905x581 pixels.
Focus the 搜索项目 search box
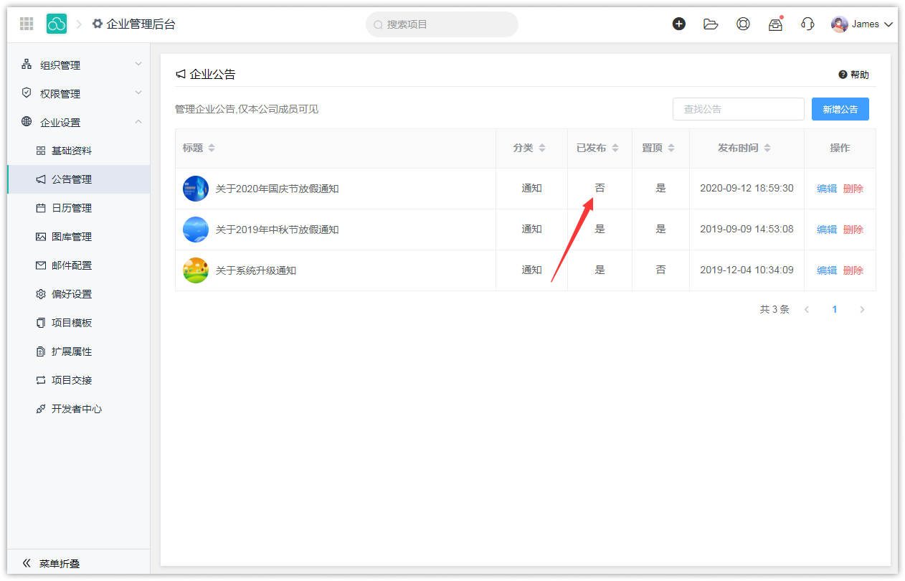point(442,24)
